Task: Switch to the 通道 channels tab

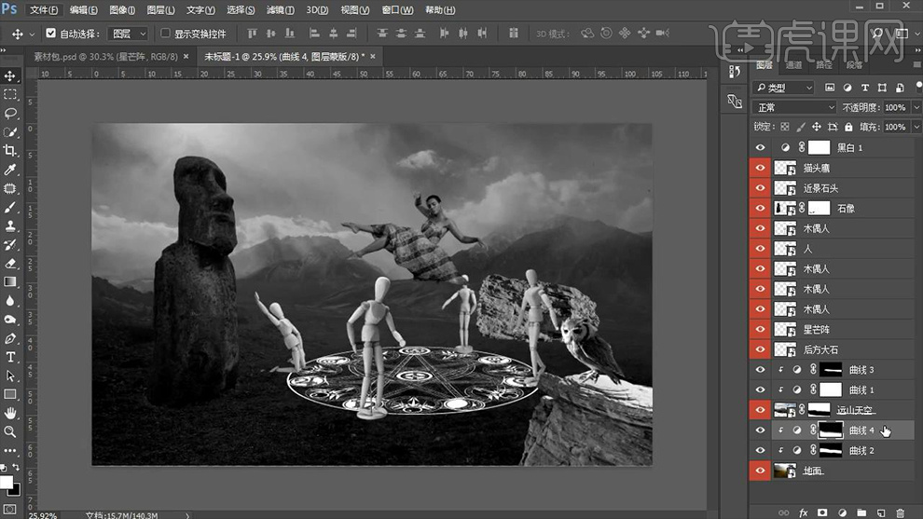Action: [793, 65]
